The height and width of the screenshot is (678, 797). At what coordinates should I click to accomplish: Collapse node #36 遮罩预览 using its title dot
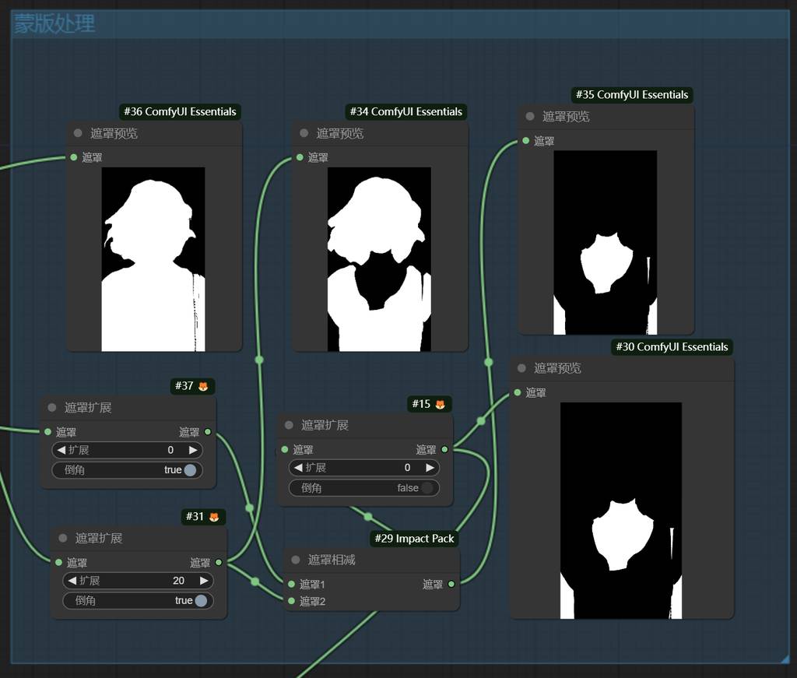[78, 133]
